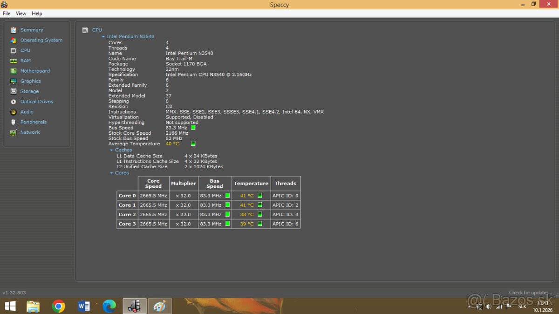The width and height of the screenshot is (559, 314).
Task: Select the Operating System sidebar icon
Action: pos(14,40)
